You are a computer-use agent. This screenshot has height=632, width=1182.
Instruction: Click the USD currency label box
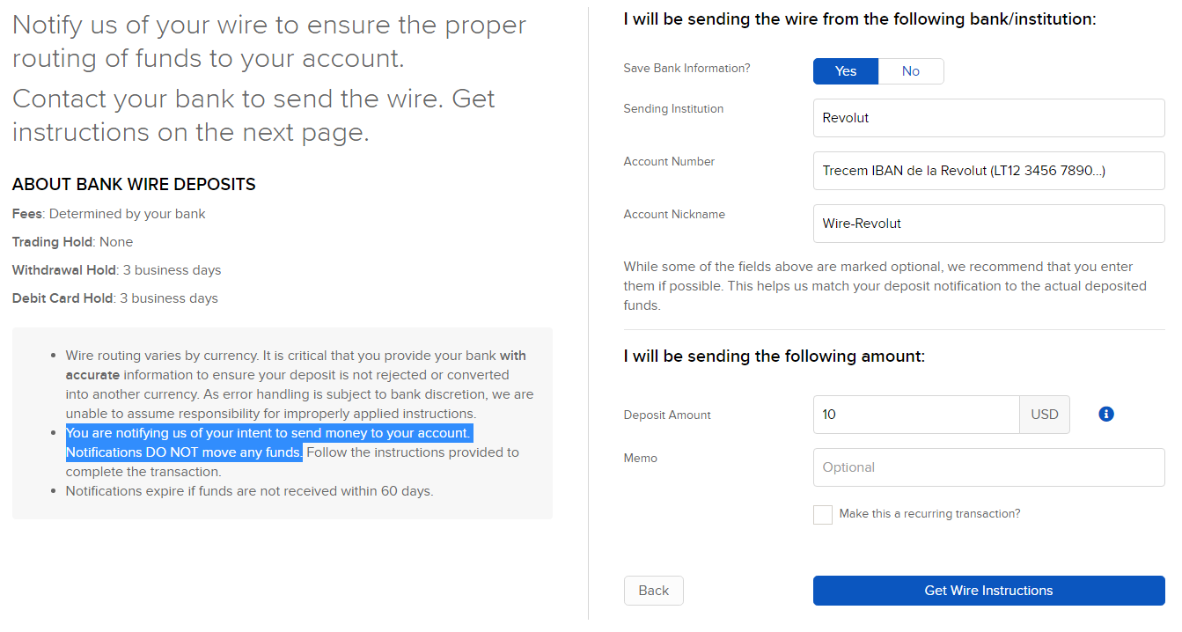(x=1045, y=415)
